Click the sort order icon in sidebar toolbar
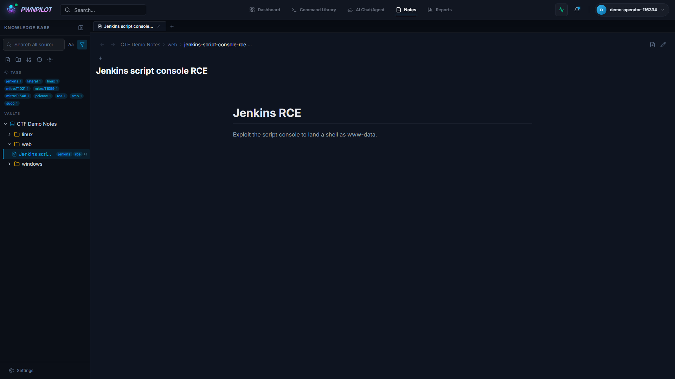The height and width of the screenshot is (379, 675). tap(29, 60)
